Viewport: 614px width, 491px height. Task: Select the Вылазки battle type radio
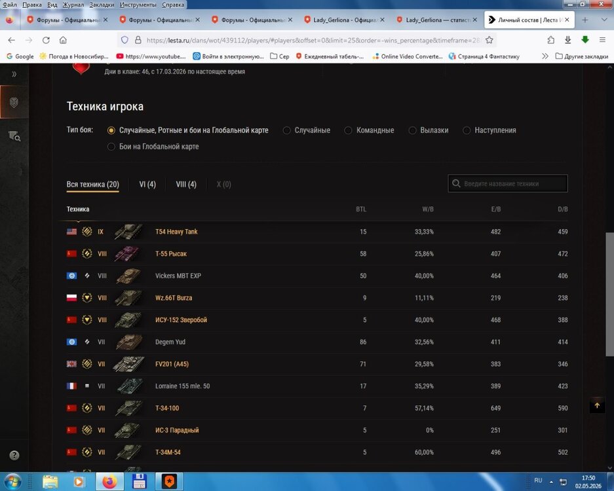(x=412, y=130)
